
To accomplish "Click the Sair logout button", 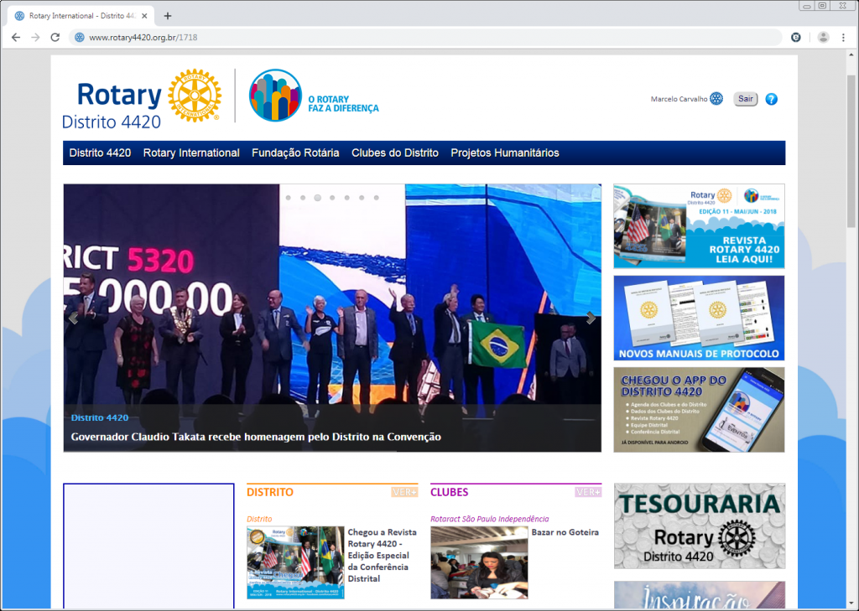I will (745, 99).
